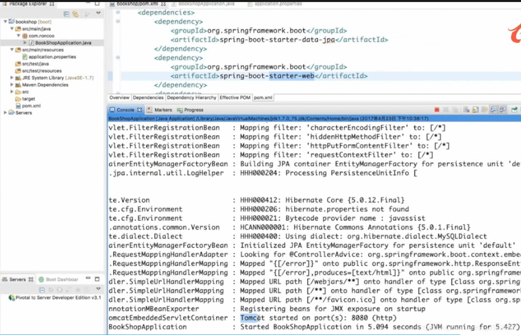Click JRE System Library icon
521x335 pixels.
[x=18, y=78]
